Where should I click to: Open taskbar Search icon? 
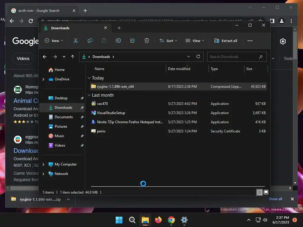(x=132, y=220)
